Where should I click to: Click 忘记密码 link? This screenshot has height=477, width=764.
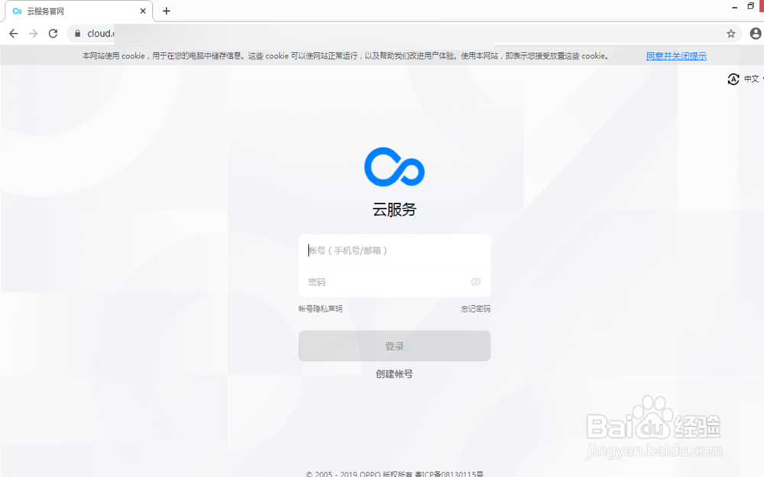click(475, 308)
